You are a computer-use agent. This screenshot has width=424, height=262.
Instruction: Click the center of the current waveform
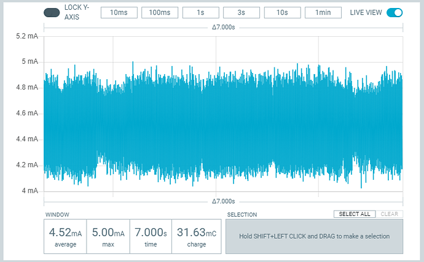click(x=223, y=123)
